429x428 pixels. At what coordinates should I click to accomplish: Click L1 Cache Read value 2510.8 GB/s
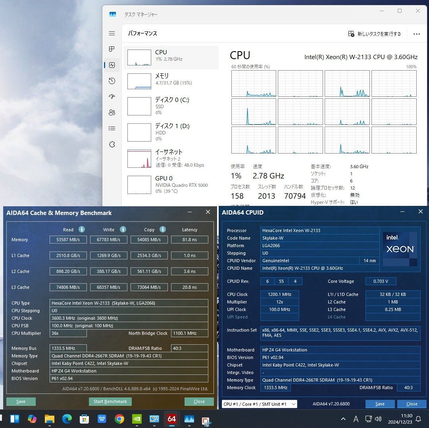[x=68, y=255]
